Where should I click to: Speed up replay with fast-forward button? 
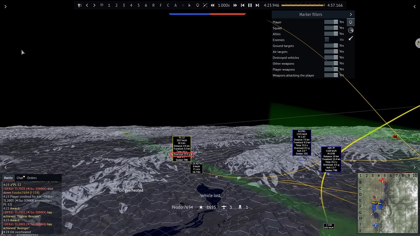pos(235,5)
